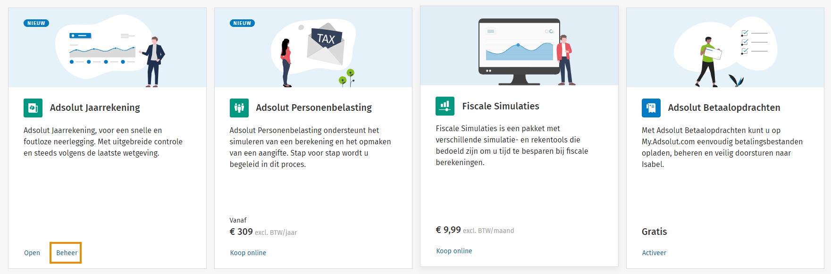
Task: Click the NIEUW badge on Adsolut Personenbelasting
Action: (242, 23)
